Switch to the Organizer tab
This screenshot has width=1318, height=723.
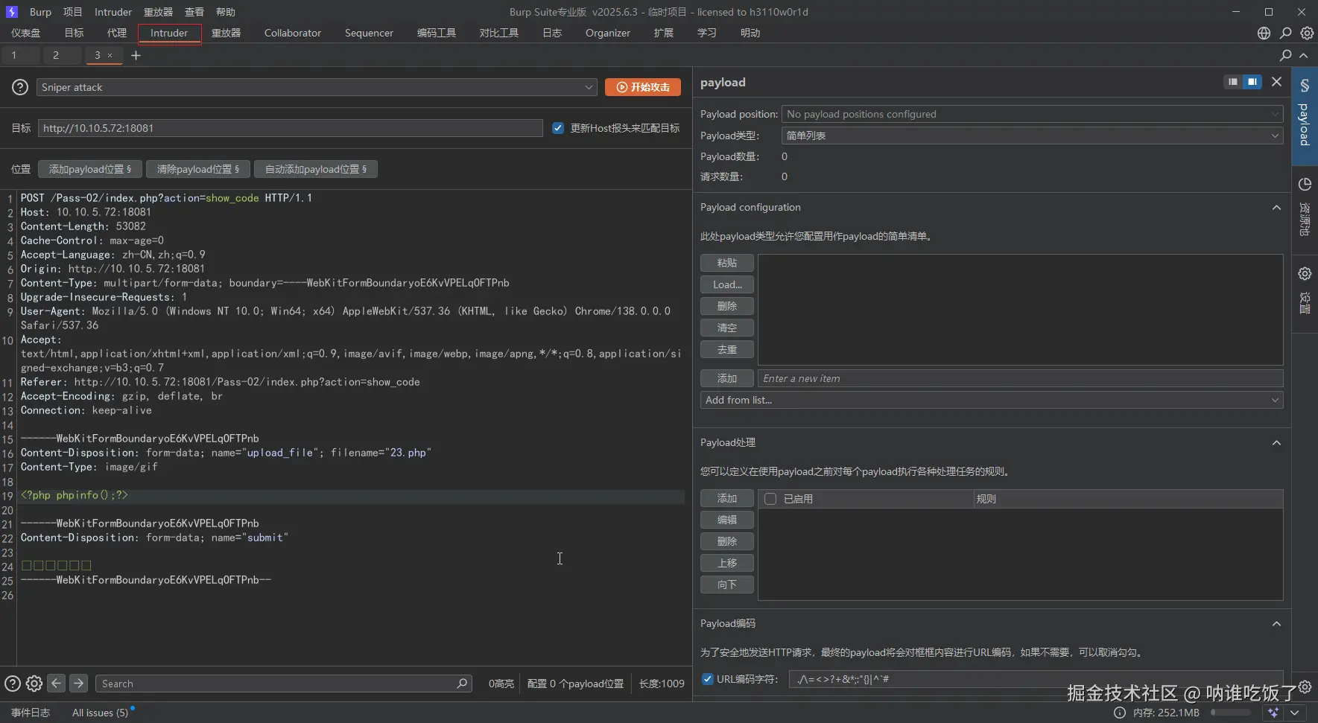pyautogui.click(x=608, y=33)
